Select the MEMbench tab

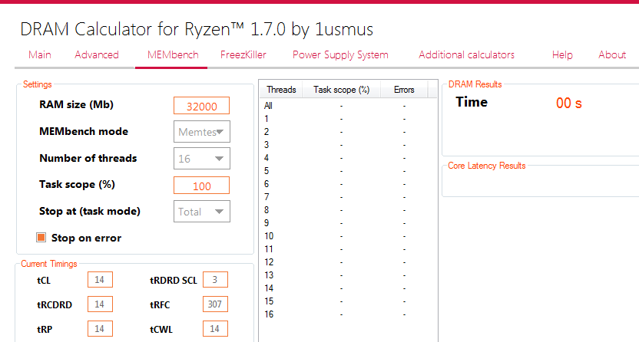(x=173, y=55)
